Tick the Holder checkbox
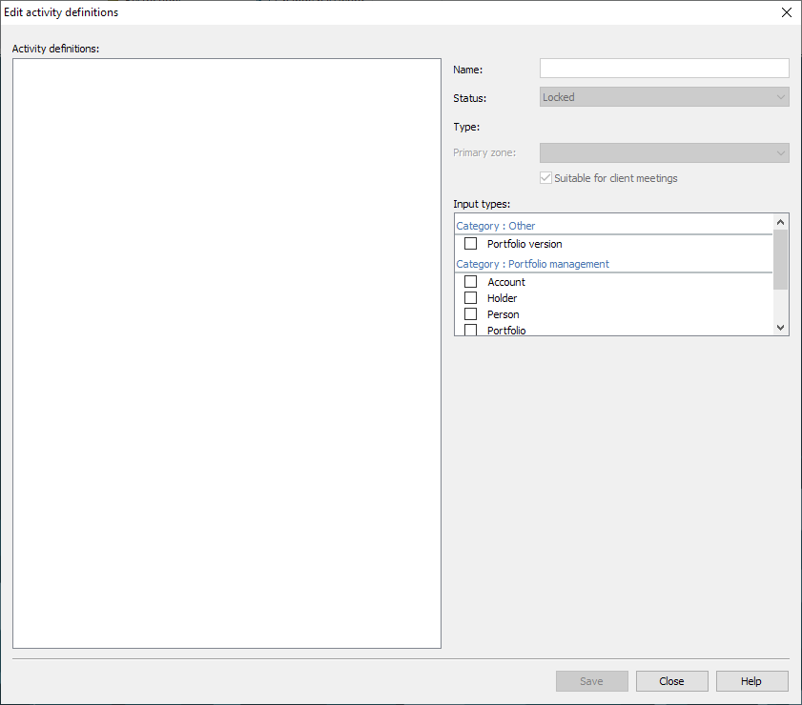This screenshot has height=705, width=802. [470, 298]
